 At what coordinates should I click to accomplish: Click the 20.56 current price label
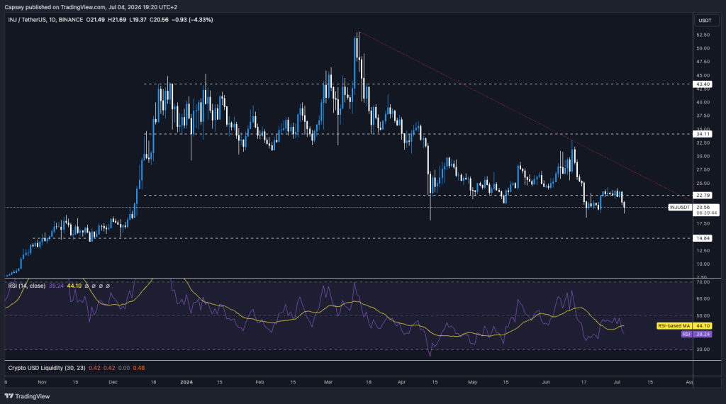coord(704,208)
